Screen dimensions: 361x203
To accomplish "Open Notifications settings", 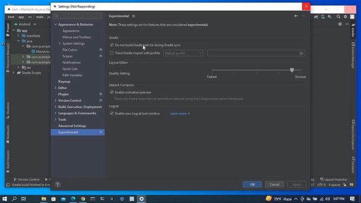I will point(72,63).
